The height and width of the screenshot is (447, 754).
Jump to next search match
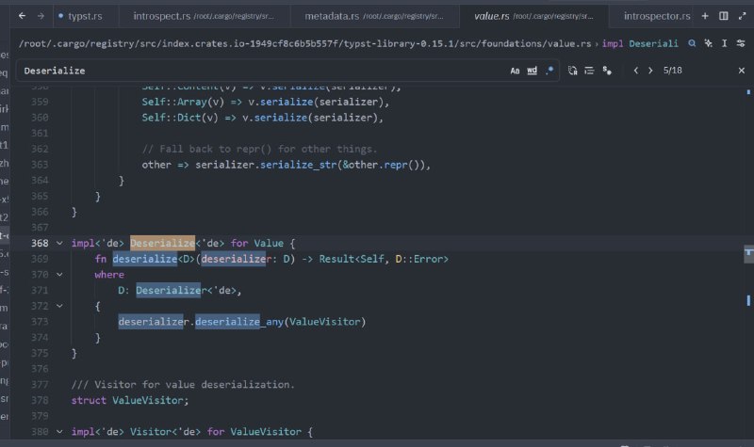pos(650,71)
